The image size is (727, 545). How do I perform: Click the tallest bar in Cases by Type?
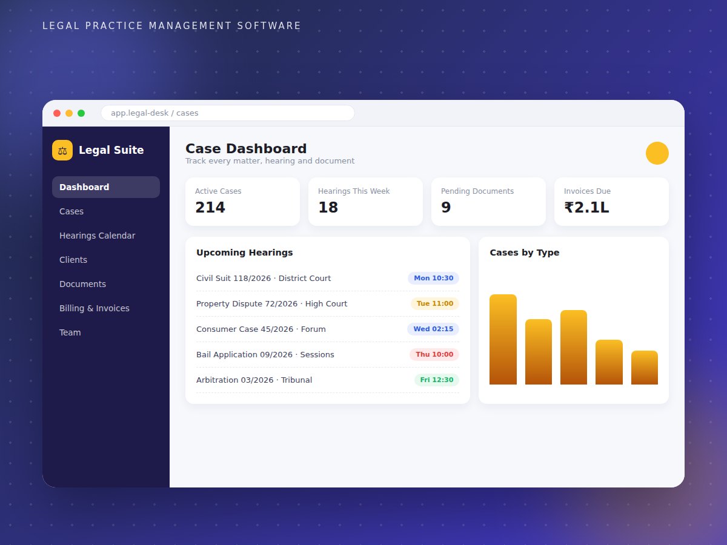pyautogui.click(x=503, y=339)
